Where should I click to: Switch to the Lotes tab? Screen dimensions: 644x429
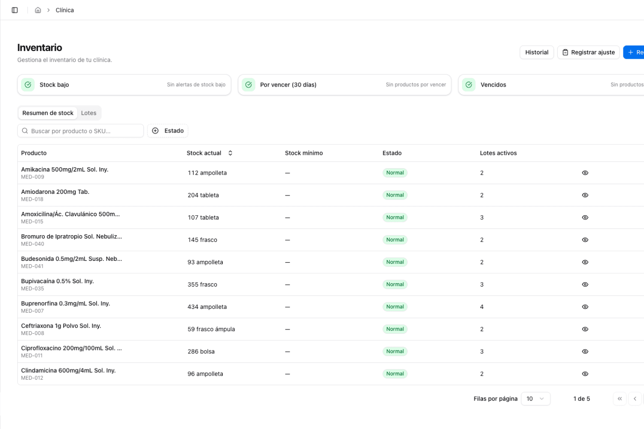(x=89, y=113)
